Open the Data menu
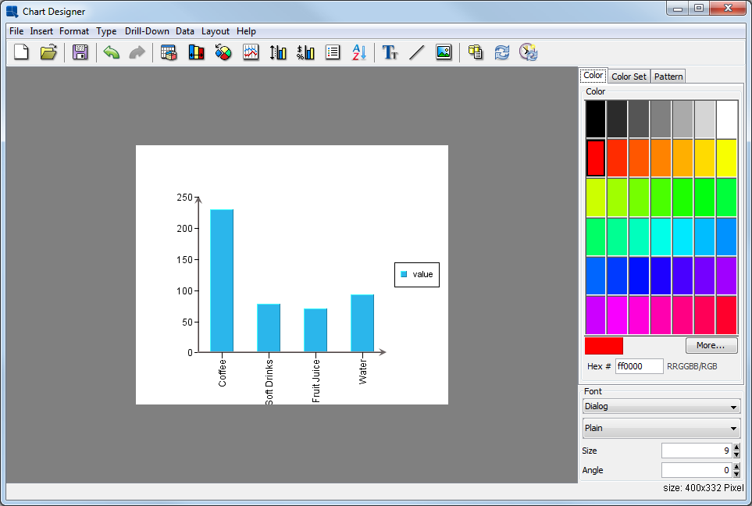 tap(184, 31)
